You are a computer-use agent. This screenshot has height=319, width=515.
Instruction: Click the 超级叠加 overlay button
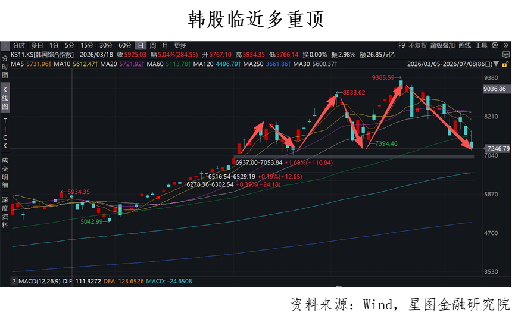pos(442,45)
